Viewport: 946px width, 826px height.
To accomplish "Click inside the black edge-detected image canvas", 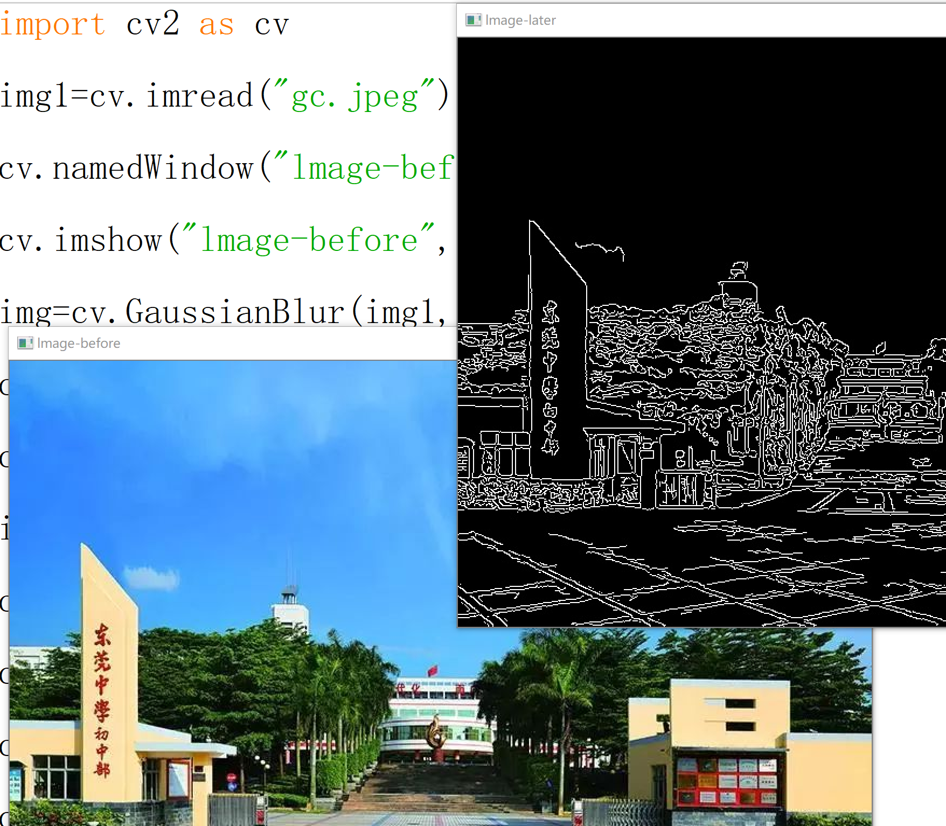I will click(x=700, y=162).
